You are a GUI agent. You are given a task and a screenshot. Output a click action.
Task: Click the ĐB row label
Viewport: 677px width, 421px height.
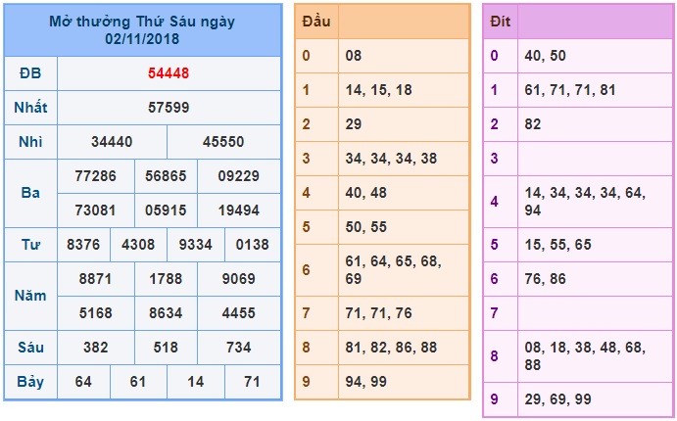(x=30, y=73)
